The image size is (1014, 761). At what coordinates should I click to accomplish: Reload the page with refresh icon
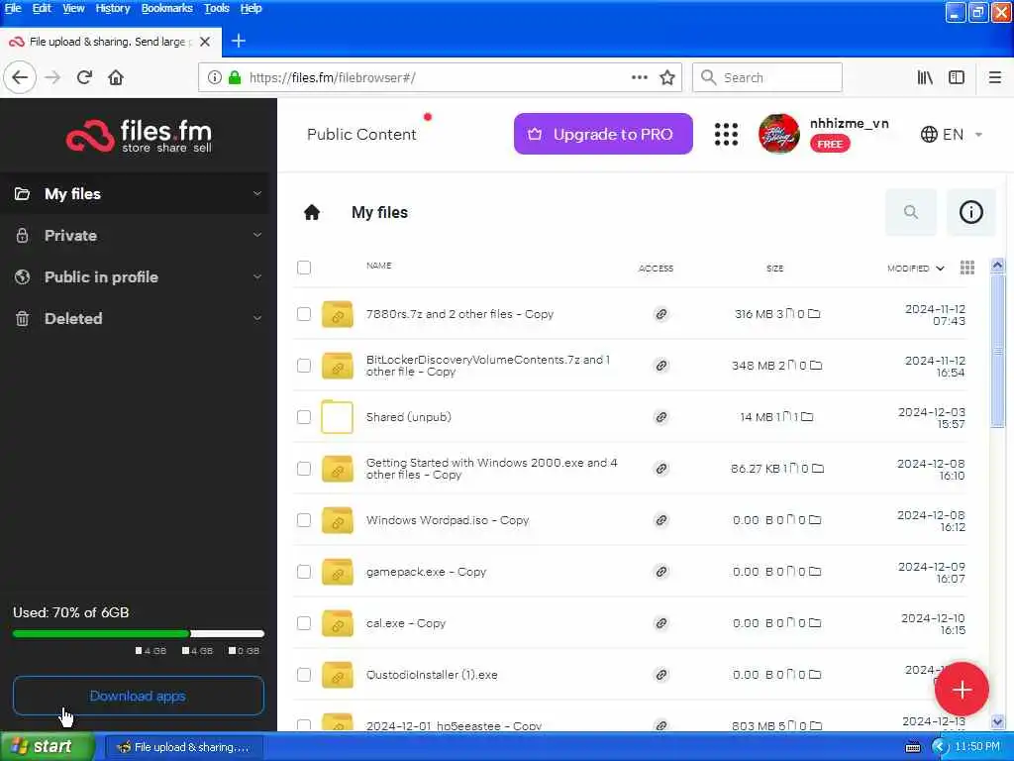click(84, 77)
